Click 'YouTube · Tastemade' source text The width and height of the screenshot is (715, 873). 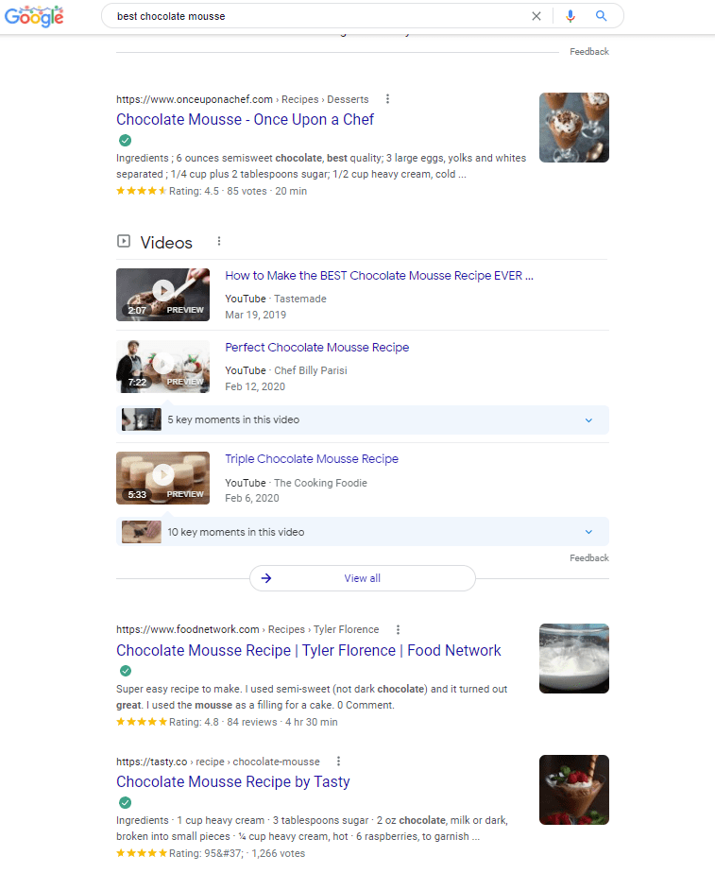coord(276,299)
